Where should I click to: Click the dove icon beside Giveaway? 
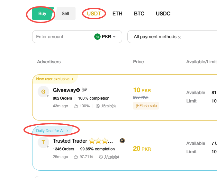coord(85,90)
